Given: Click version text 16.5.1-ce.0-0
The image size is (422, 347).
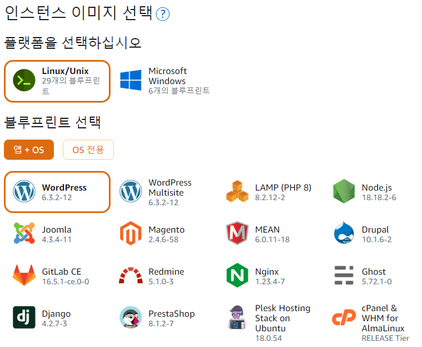Looking at the screenshot, I should tap(66, 281).
